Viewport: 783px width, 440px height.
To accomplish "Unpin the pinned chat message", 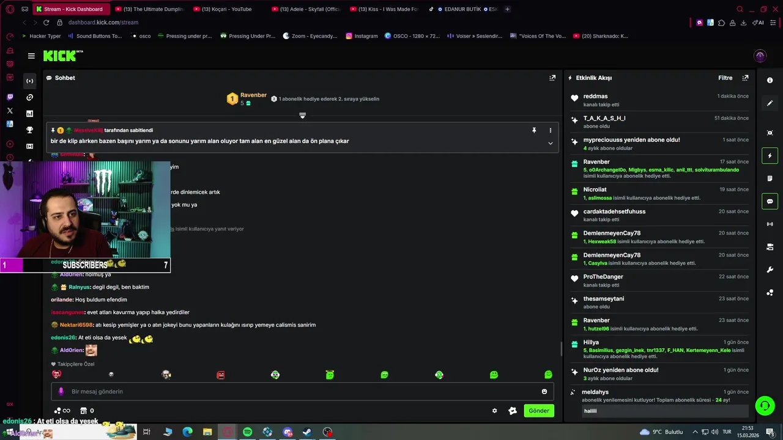I will point(534,130).
